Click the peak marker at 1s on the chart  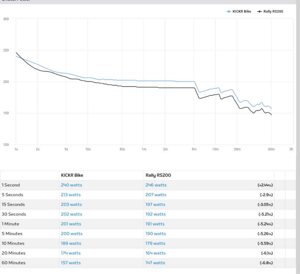[16, 53]
